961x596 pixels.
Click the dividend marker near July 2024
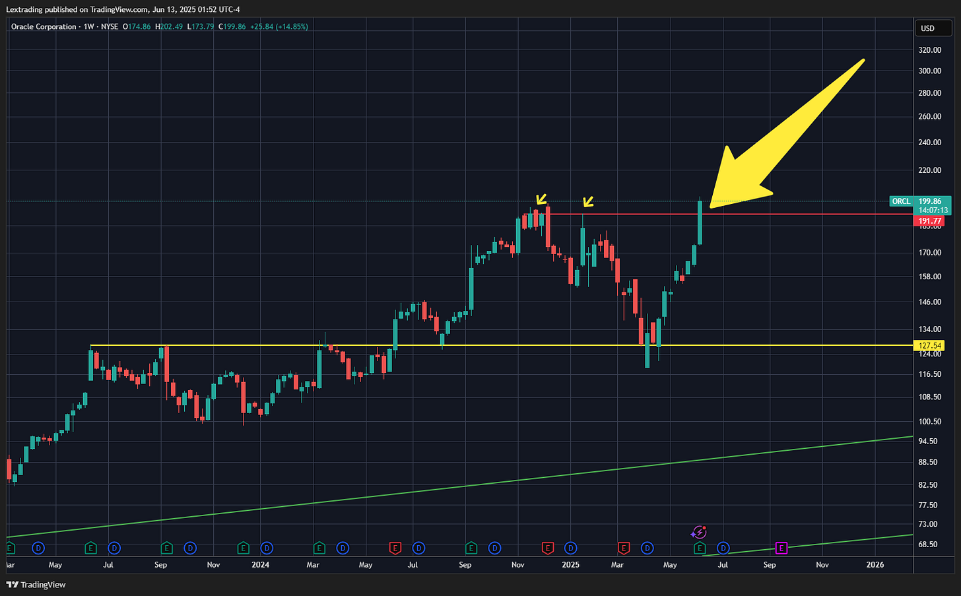pos(418,548)
